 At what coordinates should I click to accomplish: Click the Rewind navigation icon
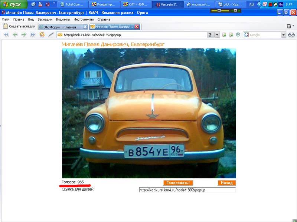pyautogui.click(x=6, y=35)
